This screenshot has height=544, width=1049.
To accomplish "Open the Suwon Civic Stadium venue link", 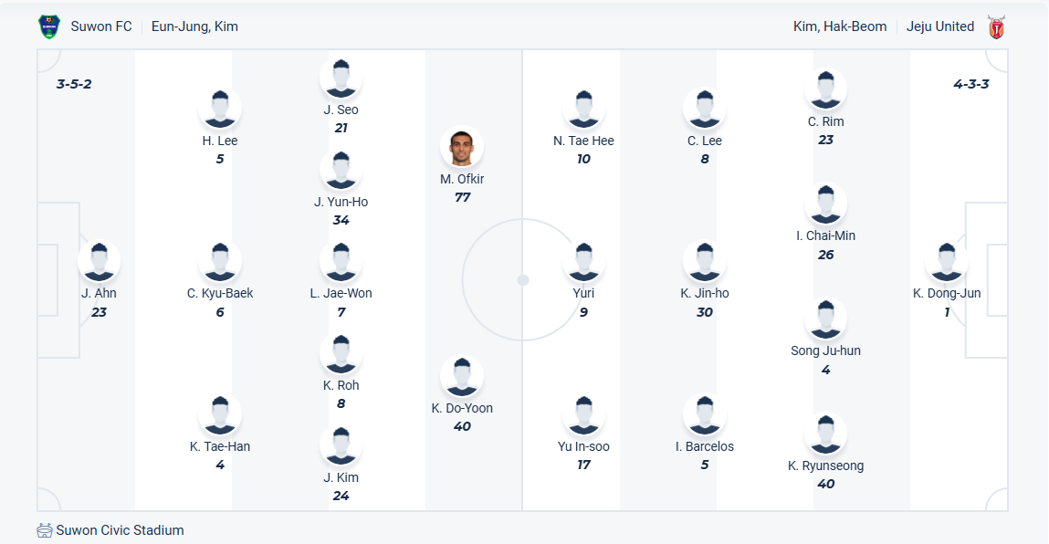I will [120, 530].
